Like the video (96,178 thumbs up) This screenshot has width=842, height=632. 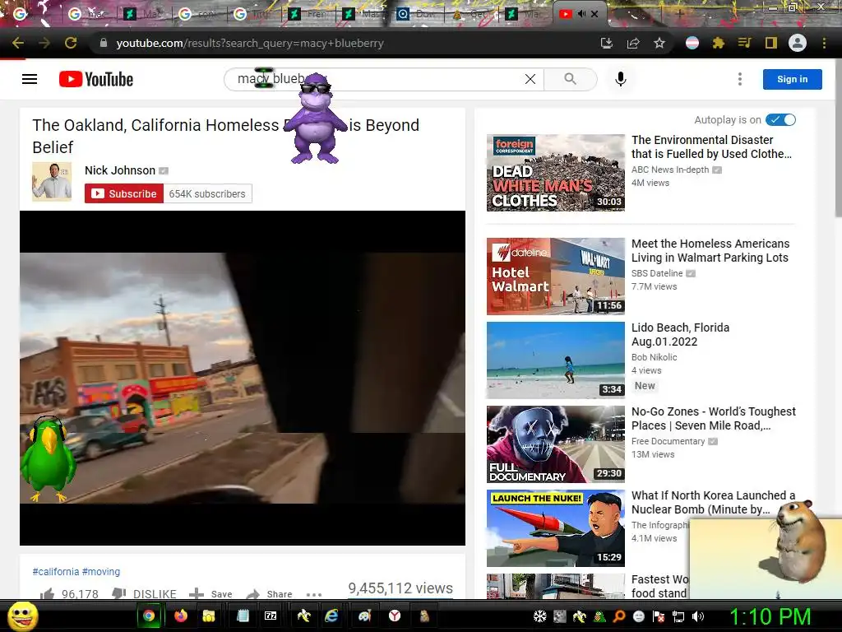[x=69, y=593]
